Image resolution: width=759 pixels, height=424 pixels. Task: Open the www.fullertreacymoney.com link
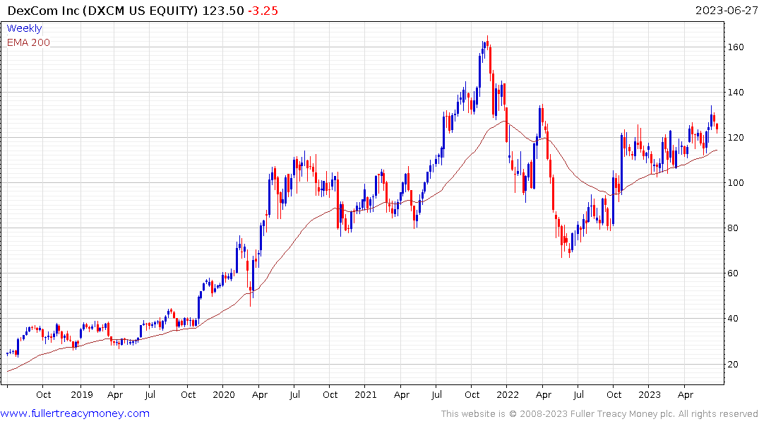tap(75, 413)
